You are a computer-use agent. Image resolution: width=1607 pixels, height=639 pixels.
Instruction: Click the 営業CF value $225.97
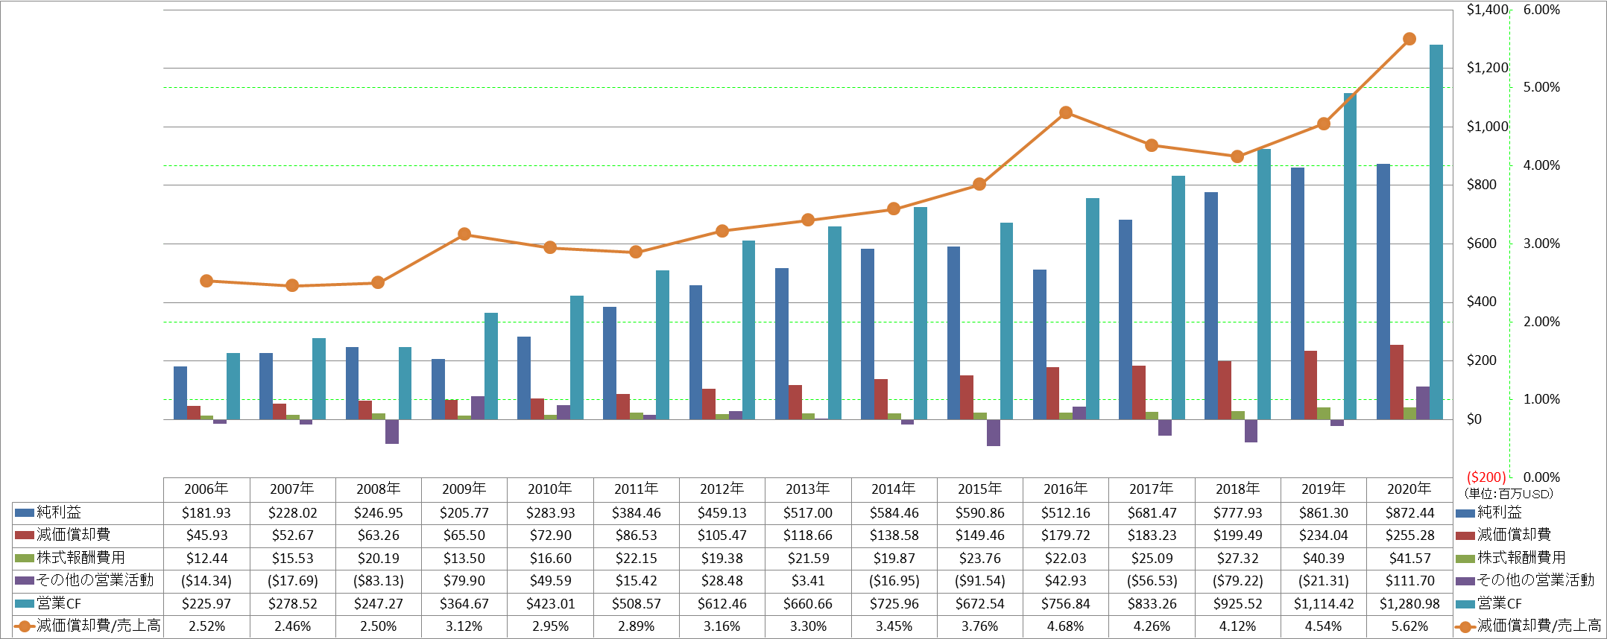[x=206, y=604]
